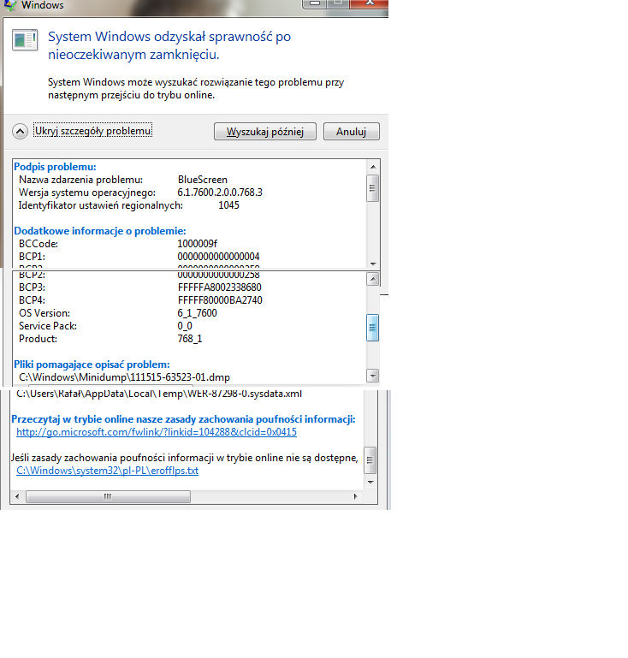Click the 'BCCode:' label
This screenshot has height=658, width=628.
click(x=39, y=244)
